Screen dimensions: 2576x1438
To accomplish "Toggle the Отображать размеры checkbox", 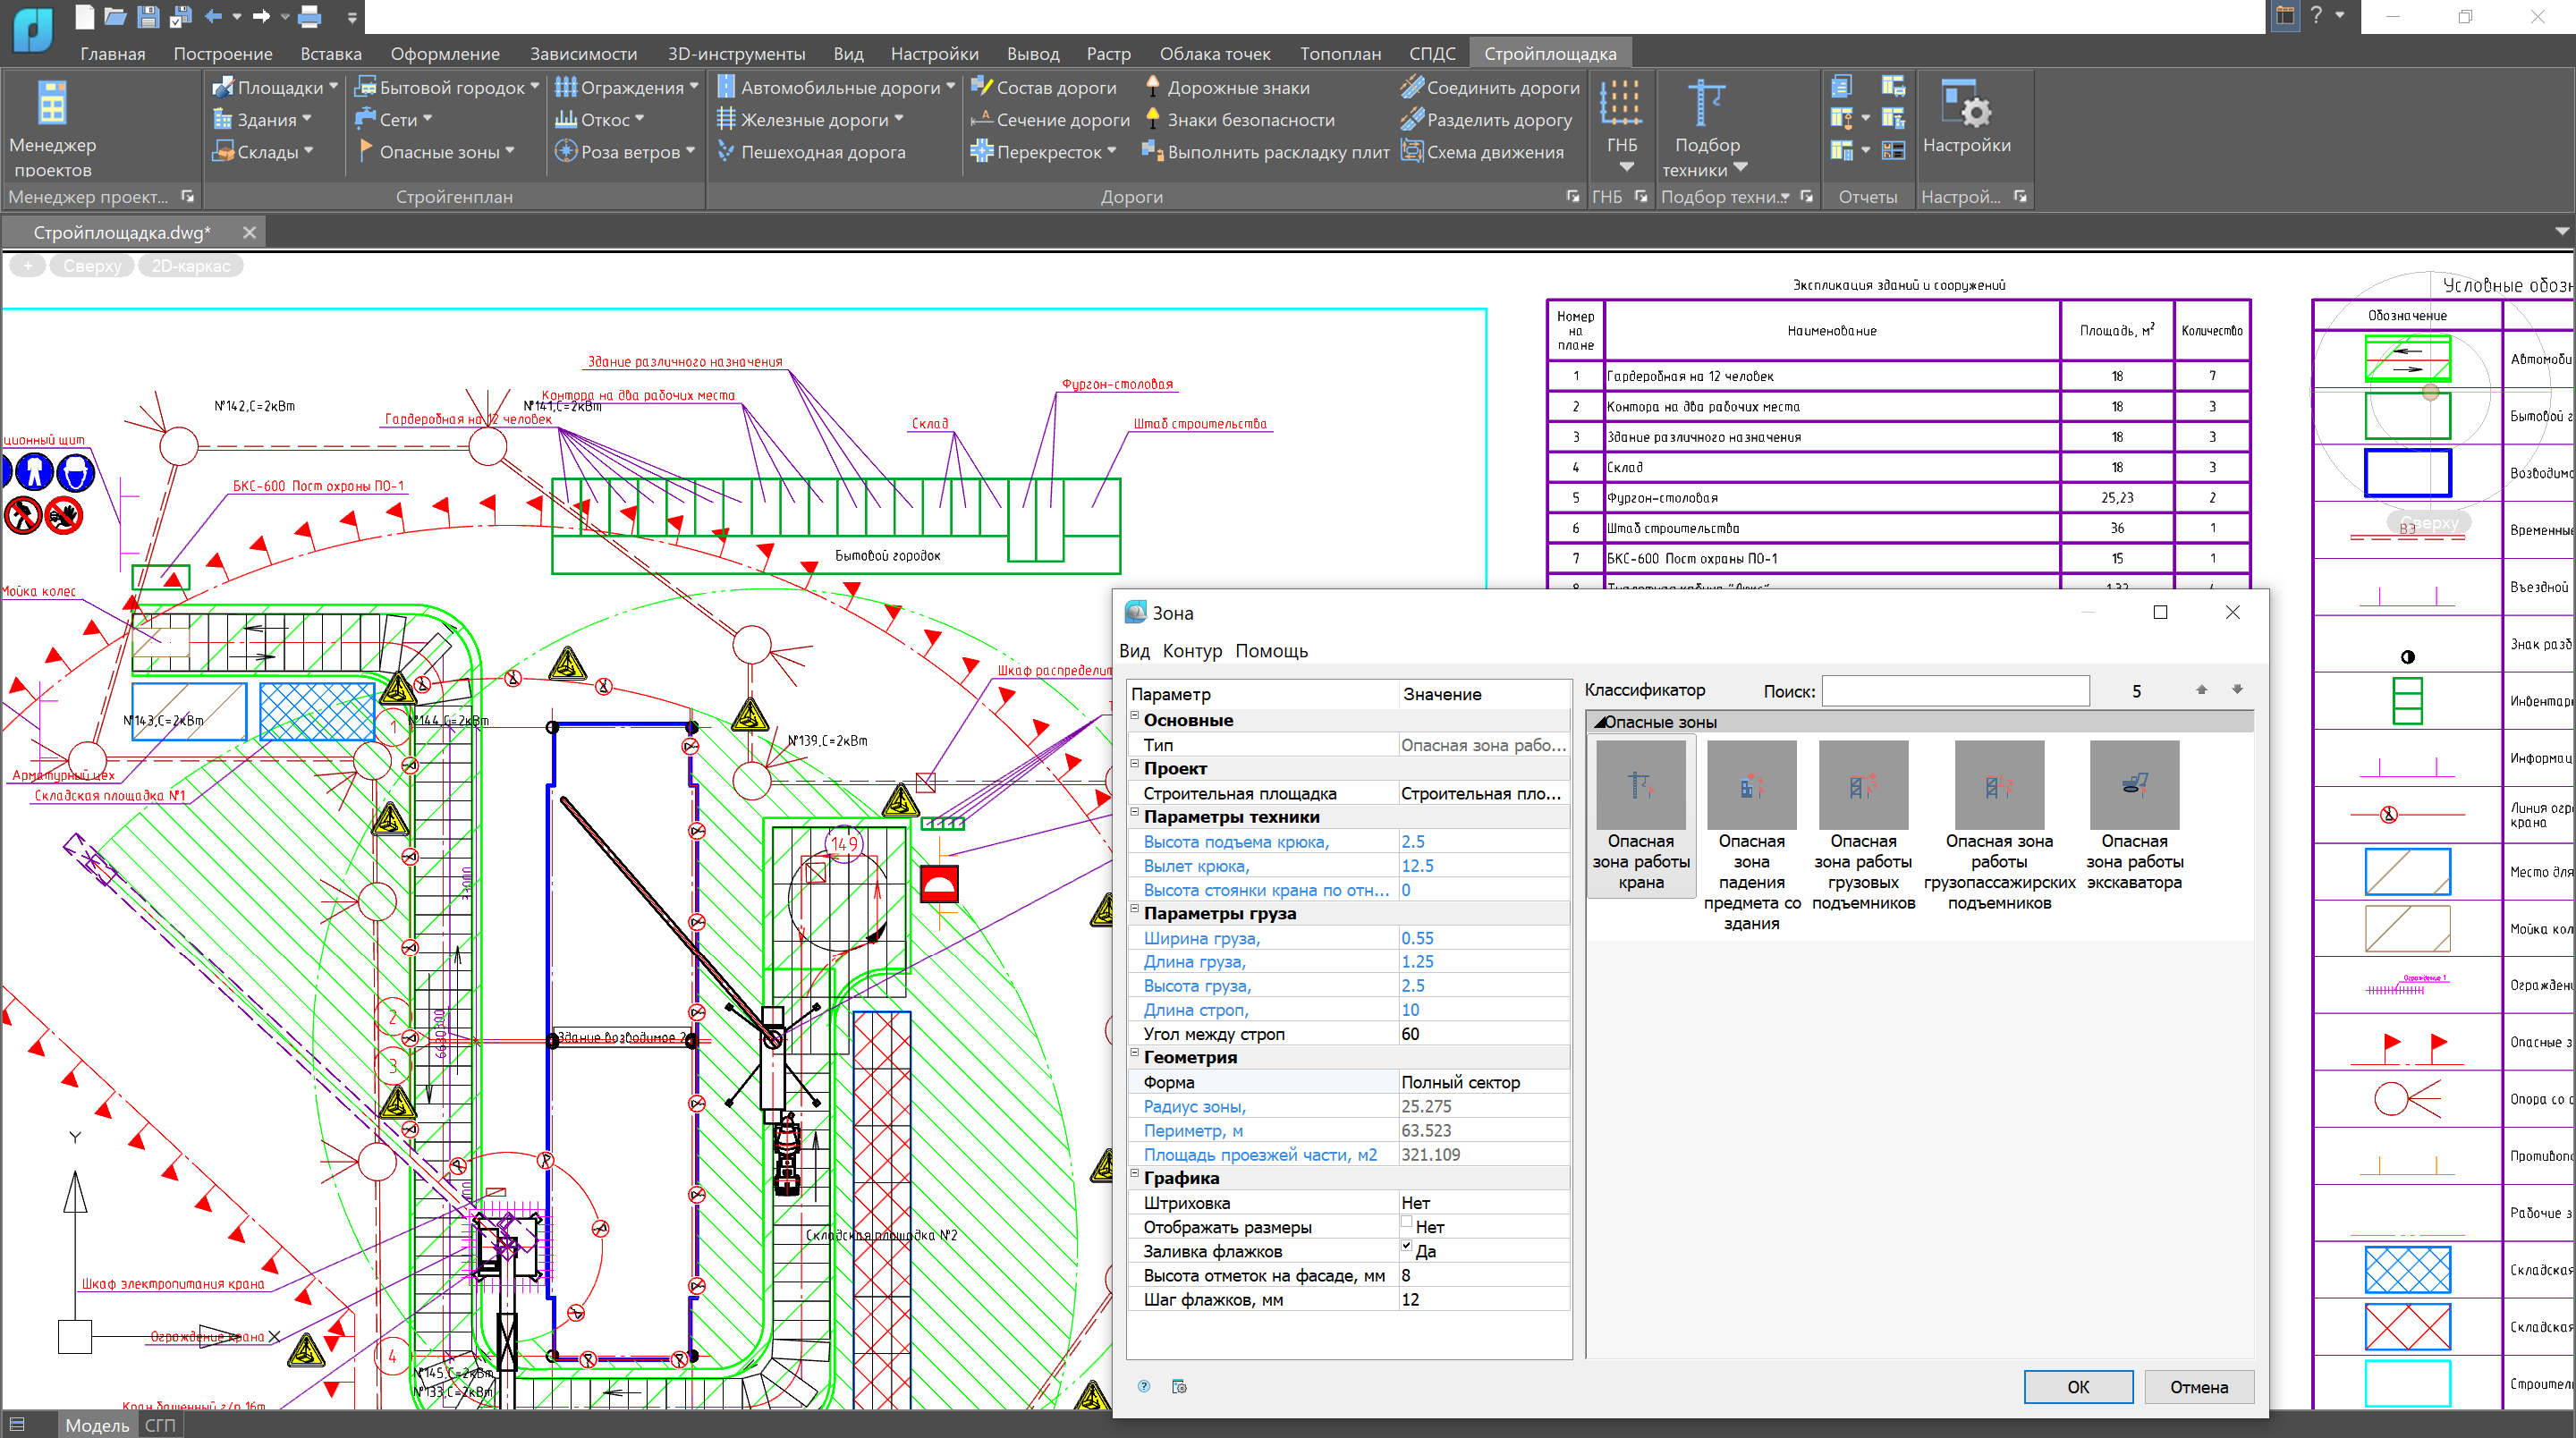I will (x=1407, y=1222).
